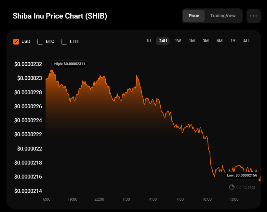The width and height of the screenshot is (267, 212).
Task: Select the 6M time range
Action: point(220,41)
